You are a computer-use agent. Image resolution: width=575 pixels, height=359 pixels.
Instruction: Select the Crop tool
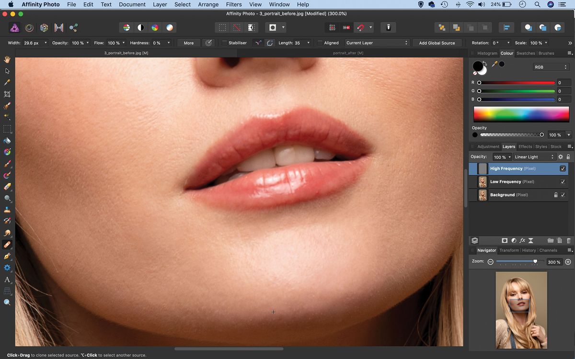[7, 94]
